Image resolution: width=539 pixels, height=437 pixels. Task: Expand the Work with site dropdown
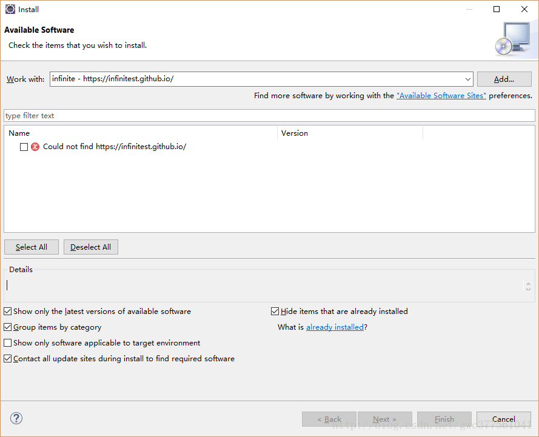(x=467, y=79)
